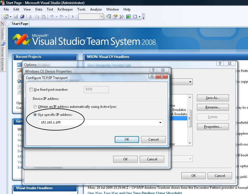The height and width of the screenshot is (194, 248).
Task: Open the Command Window icon dropdown arrow
Action: click(139, 17)
